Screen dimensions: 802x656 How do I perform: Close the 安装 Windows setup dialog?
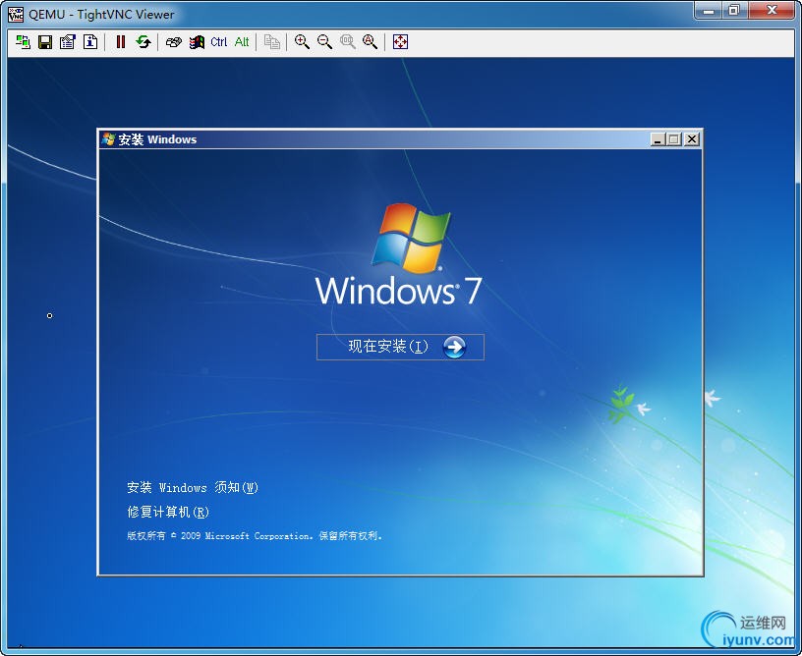click(x=692, y=139)
